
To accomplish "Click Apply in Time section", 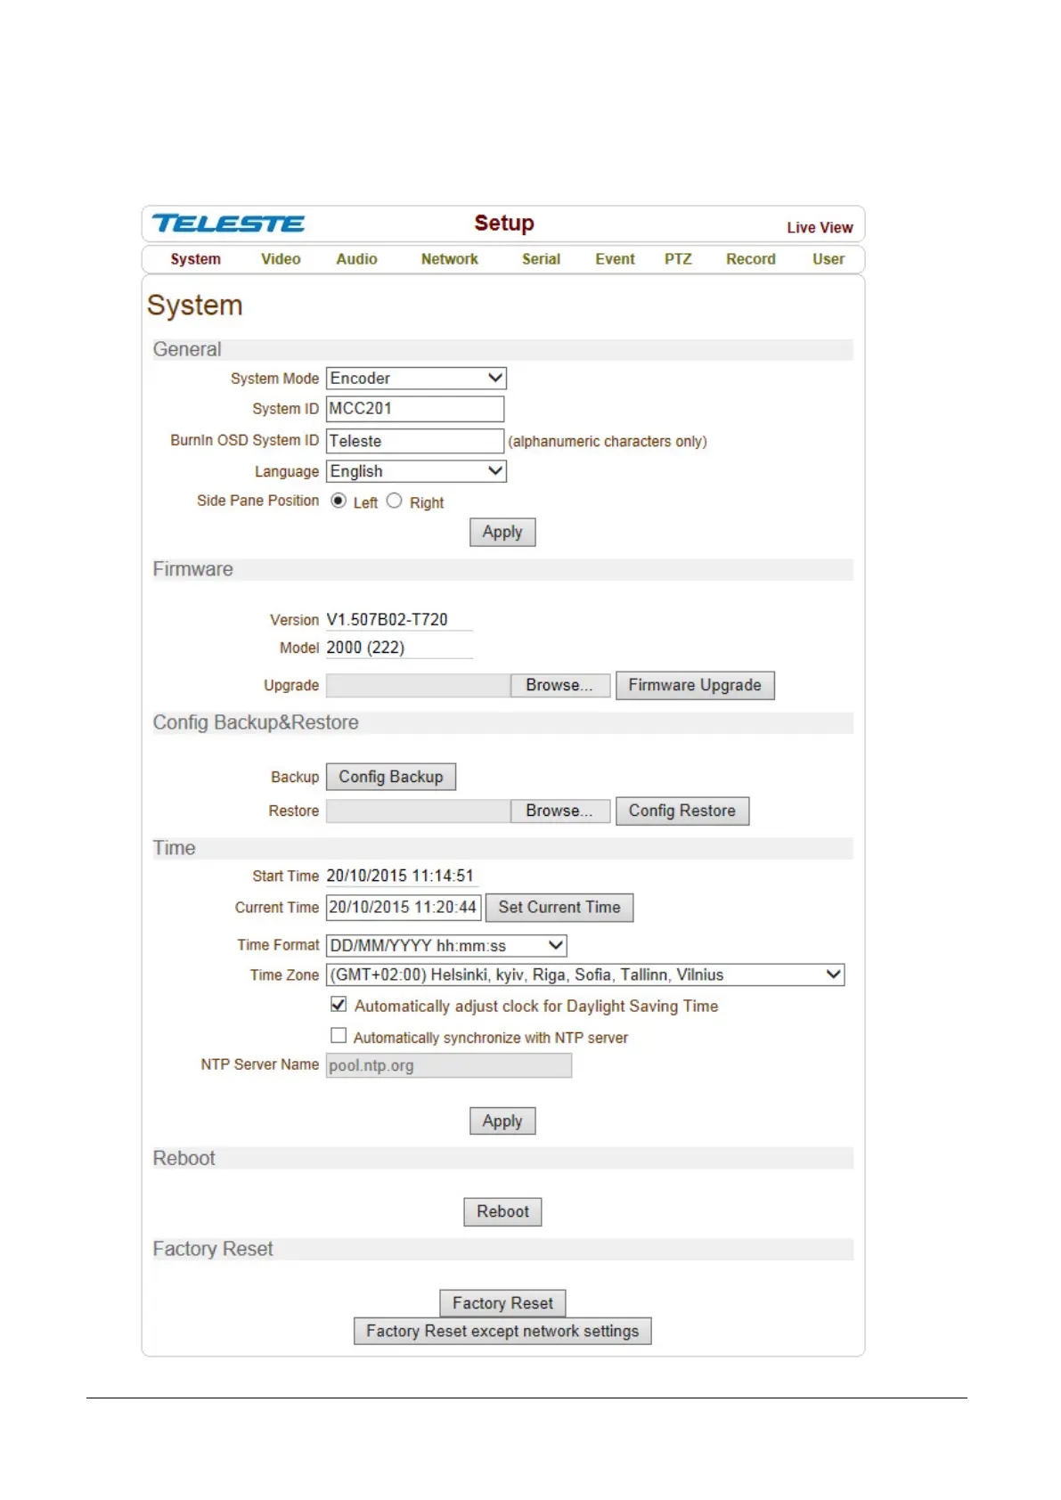I will tap(502, 1121).
